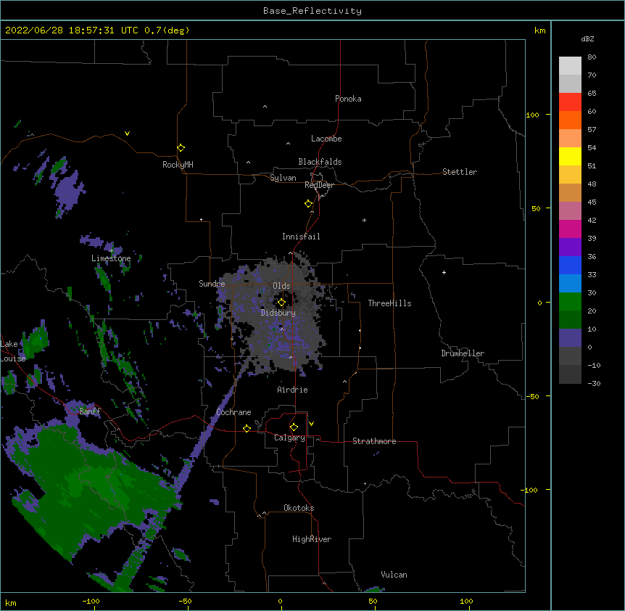The image size is (625, 611).
Task: Click the white plus marker north of Drumheller
Action: point(444,272)
